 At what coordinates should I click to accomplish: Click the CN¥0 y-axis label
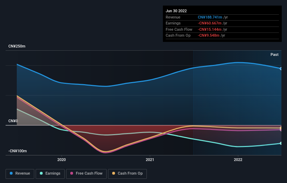pos(13,121)
